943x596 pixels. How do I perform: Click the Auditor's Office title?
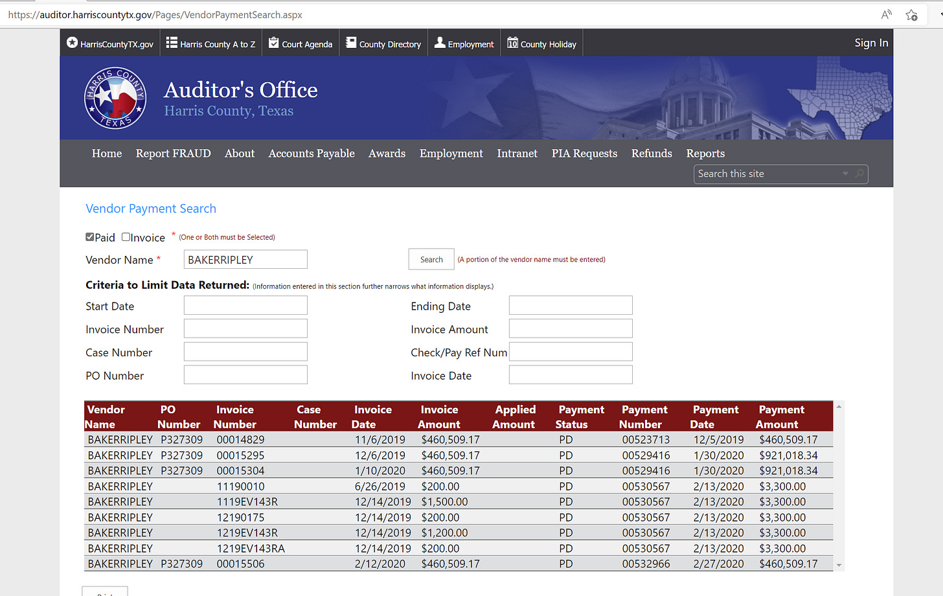point(241,90)
